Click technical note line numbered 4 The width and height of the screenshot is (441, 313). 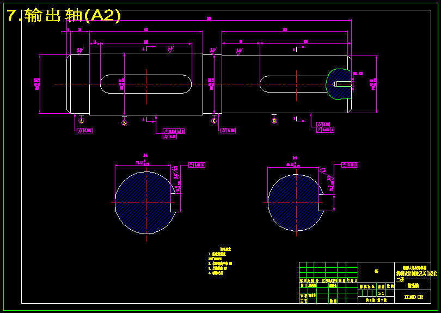[216, 273]
